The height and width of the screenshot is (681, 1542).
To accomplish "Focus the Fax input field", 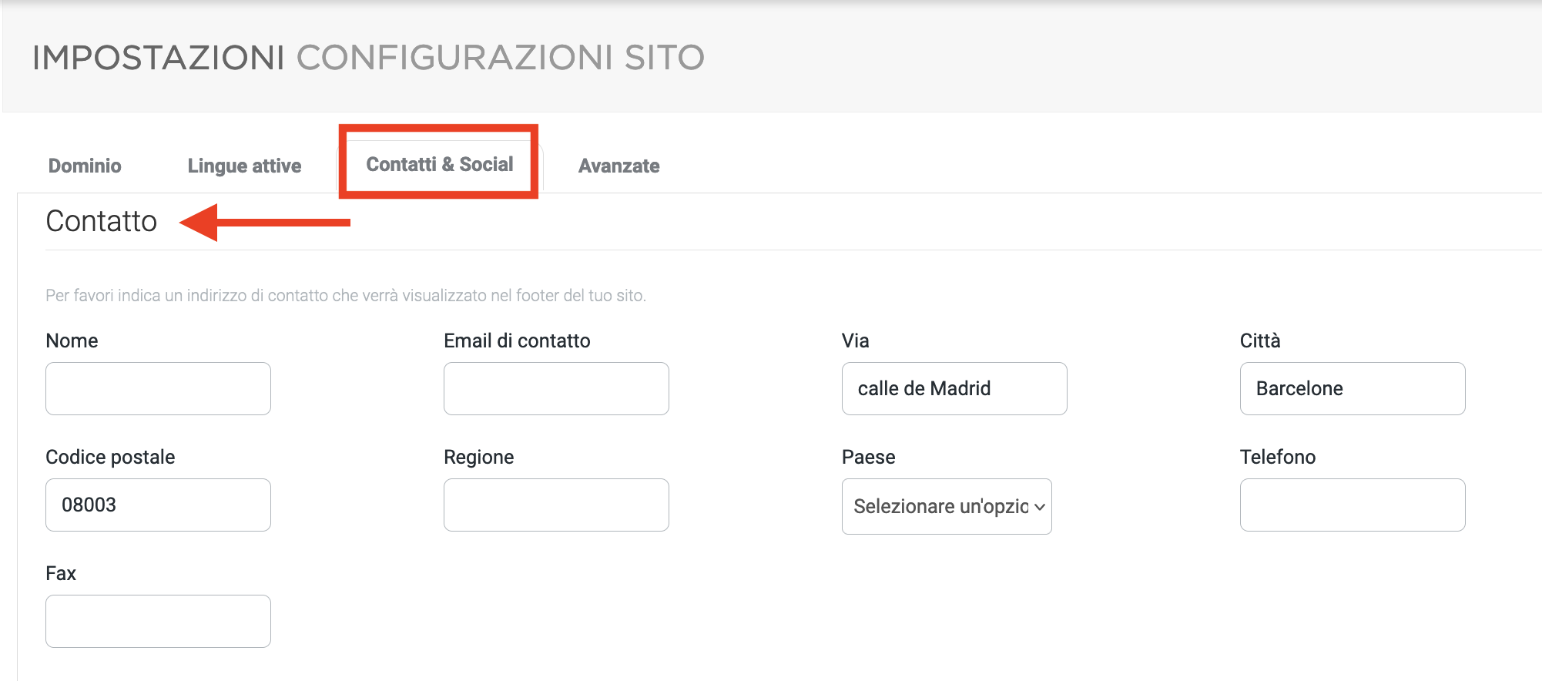I will [x=158, y=621].
